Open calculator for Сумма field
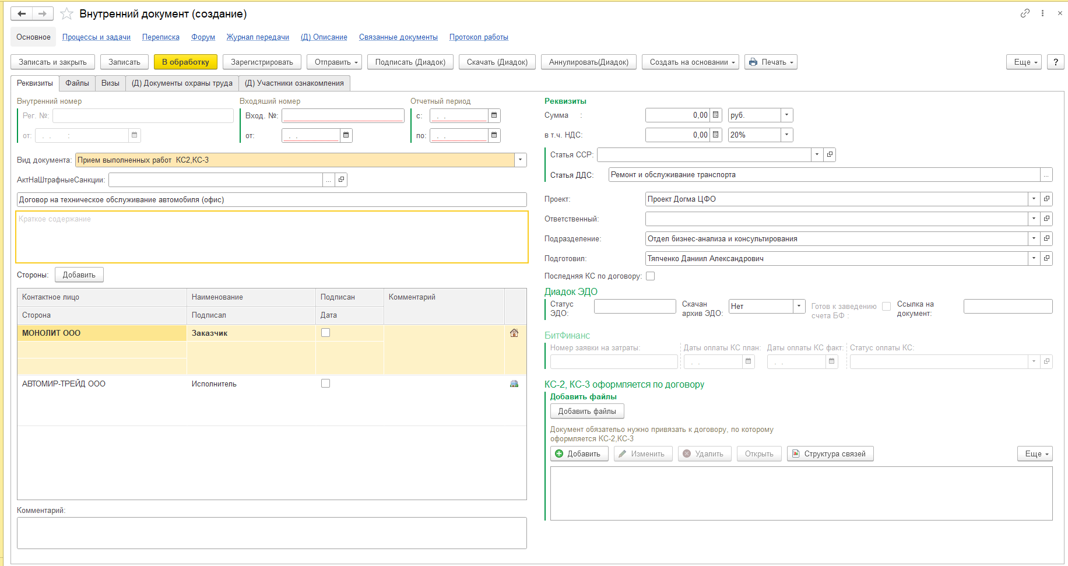This screenshot has height=566, width=1068. (716, 115)
